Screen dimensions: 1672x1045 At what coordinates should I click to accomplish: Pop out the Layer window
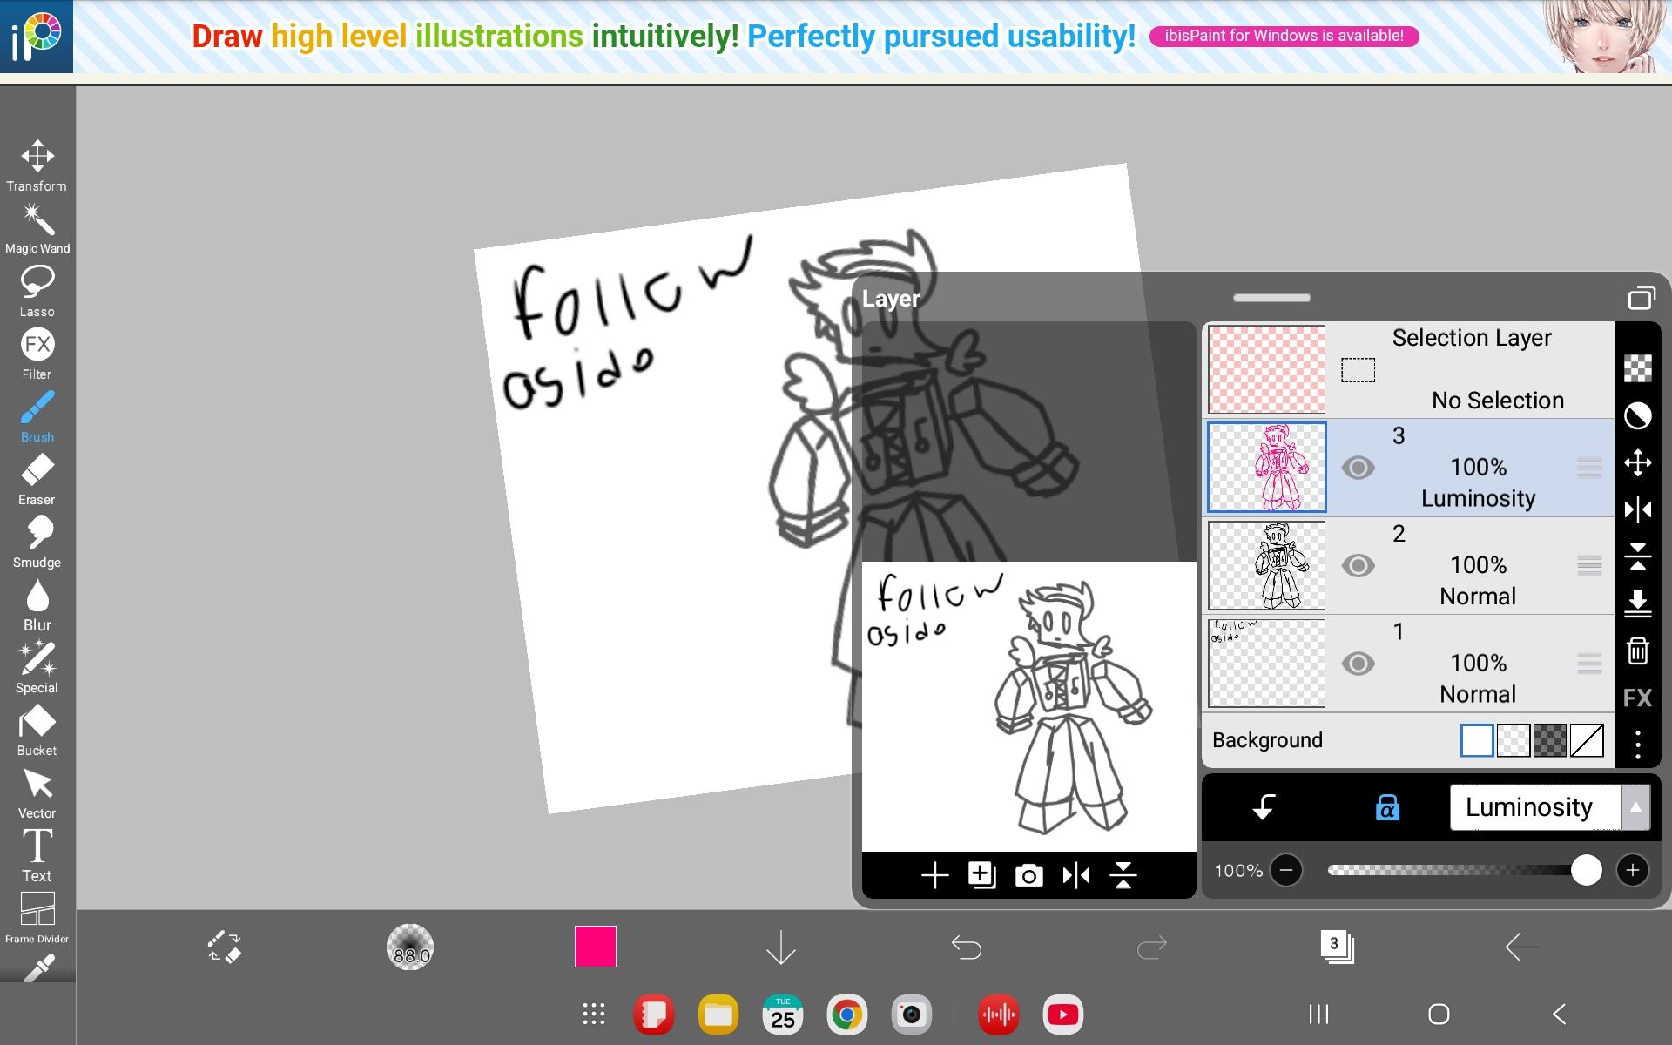click(x=1642, y=298)
